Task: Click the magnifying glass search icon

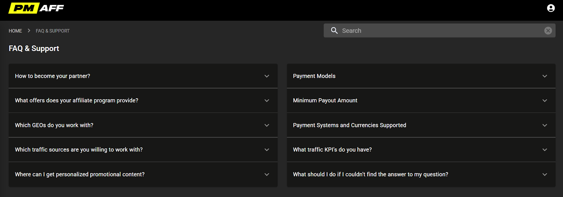Action: (x=334, y=31)
